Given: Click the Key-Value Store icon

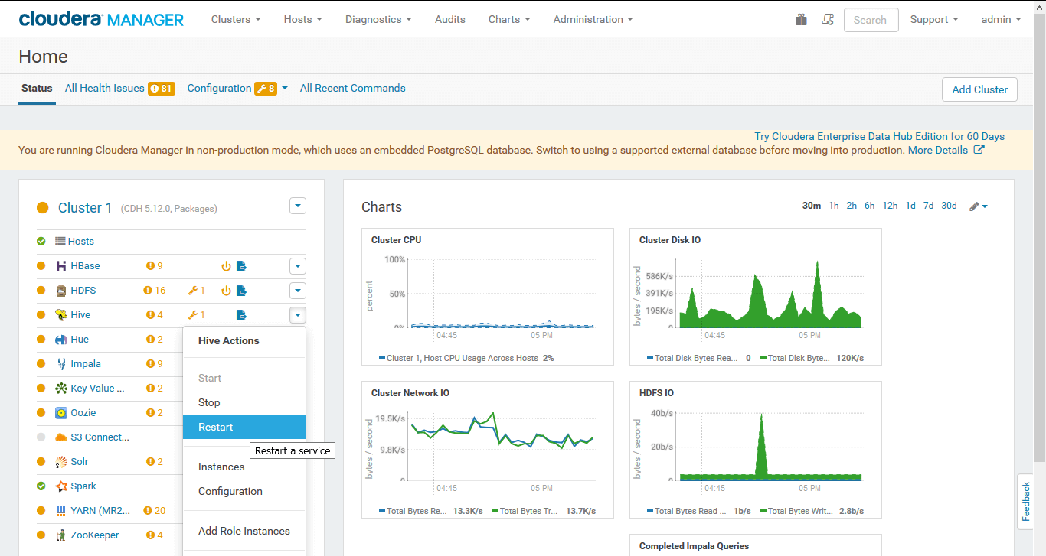Looking at the screenshot, I should click(61, 389).
